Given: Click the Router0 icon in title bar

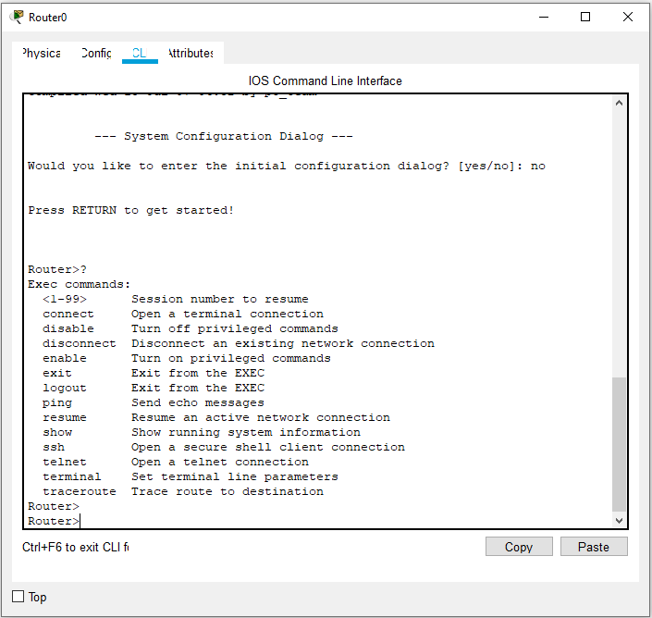Looking at the screenshot, I should click(x=17, y=17).
